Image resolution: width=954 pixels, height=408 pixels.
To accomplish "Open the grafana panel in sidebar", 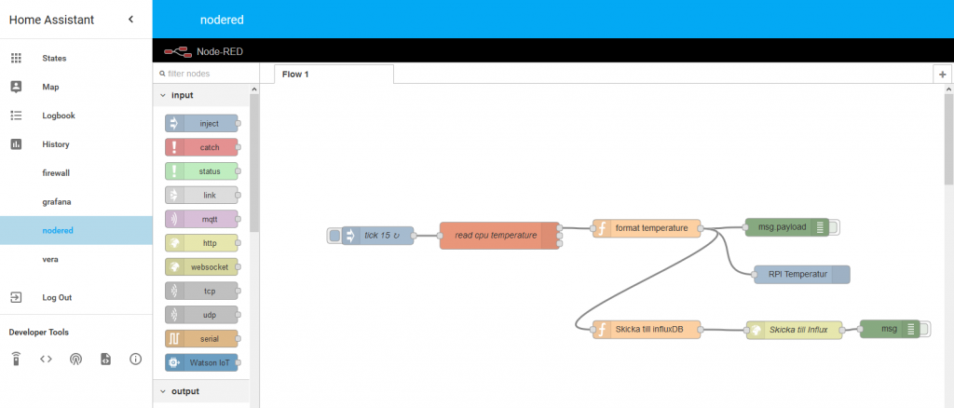I will (x=56, y=201).
